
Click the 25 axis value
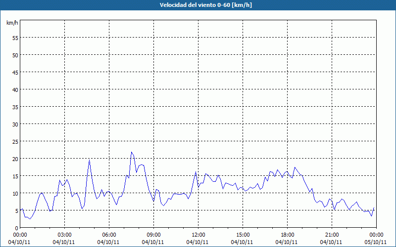pos(15,141)
